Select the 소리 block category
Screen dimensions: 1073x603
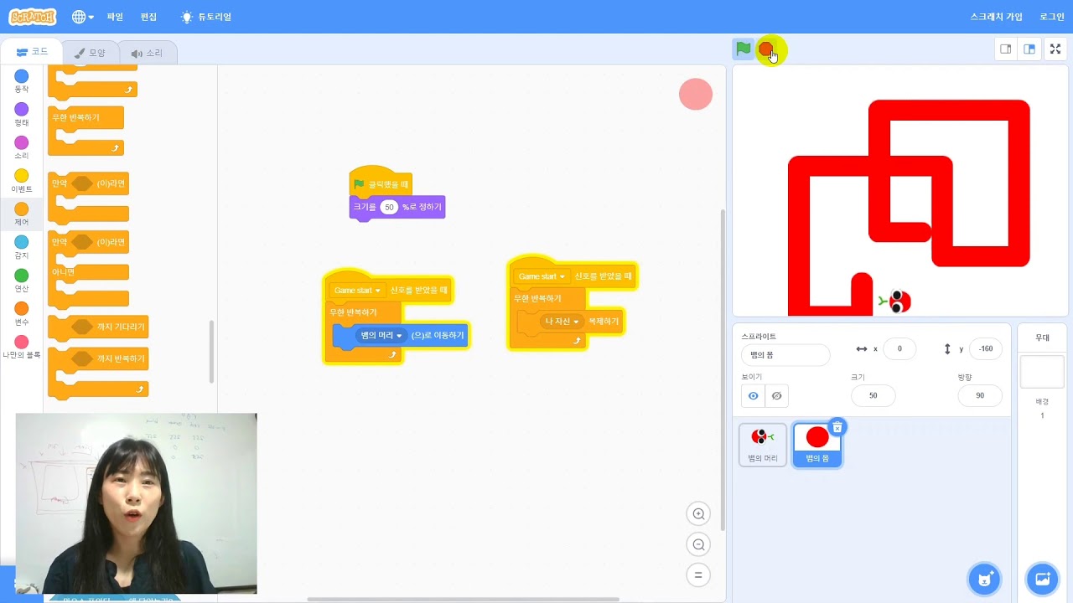pyautogui.click(x=21, y=148)
